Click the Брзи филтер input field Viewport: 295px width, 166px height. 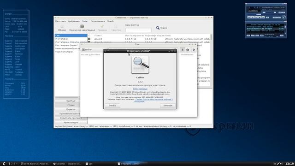coord(138,30)
